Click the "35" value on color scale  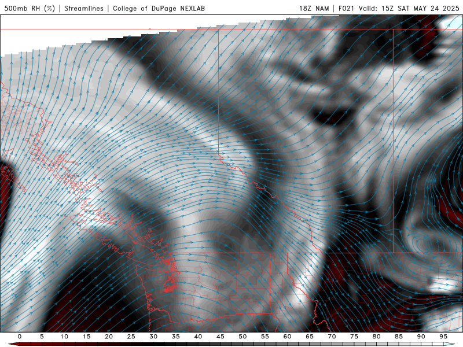point(176,337)
